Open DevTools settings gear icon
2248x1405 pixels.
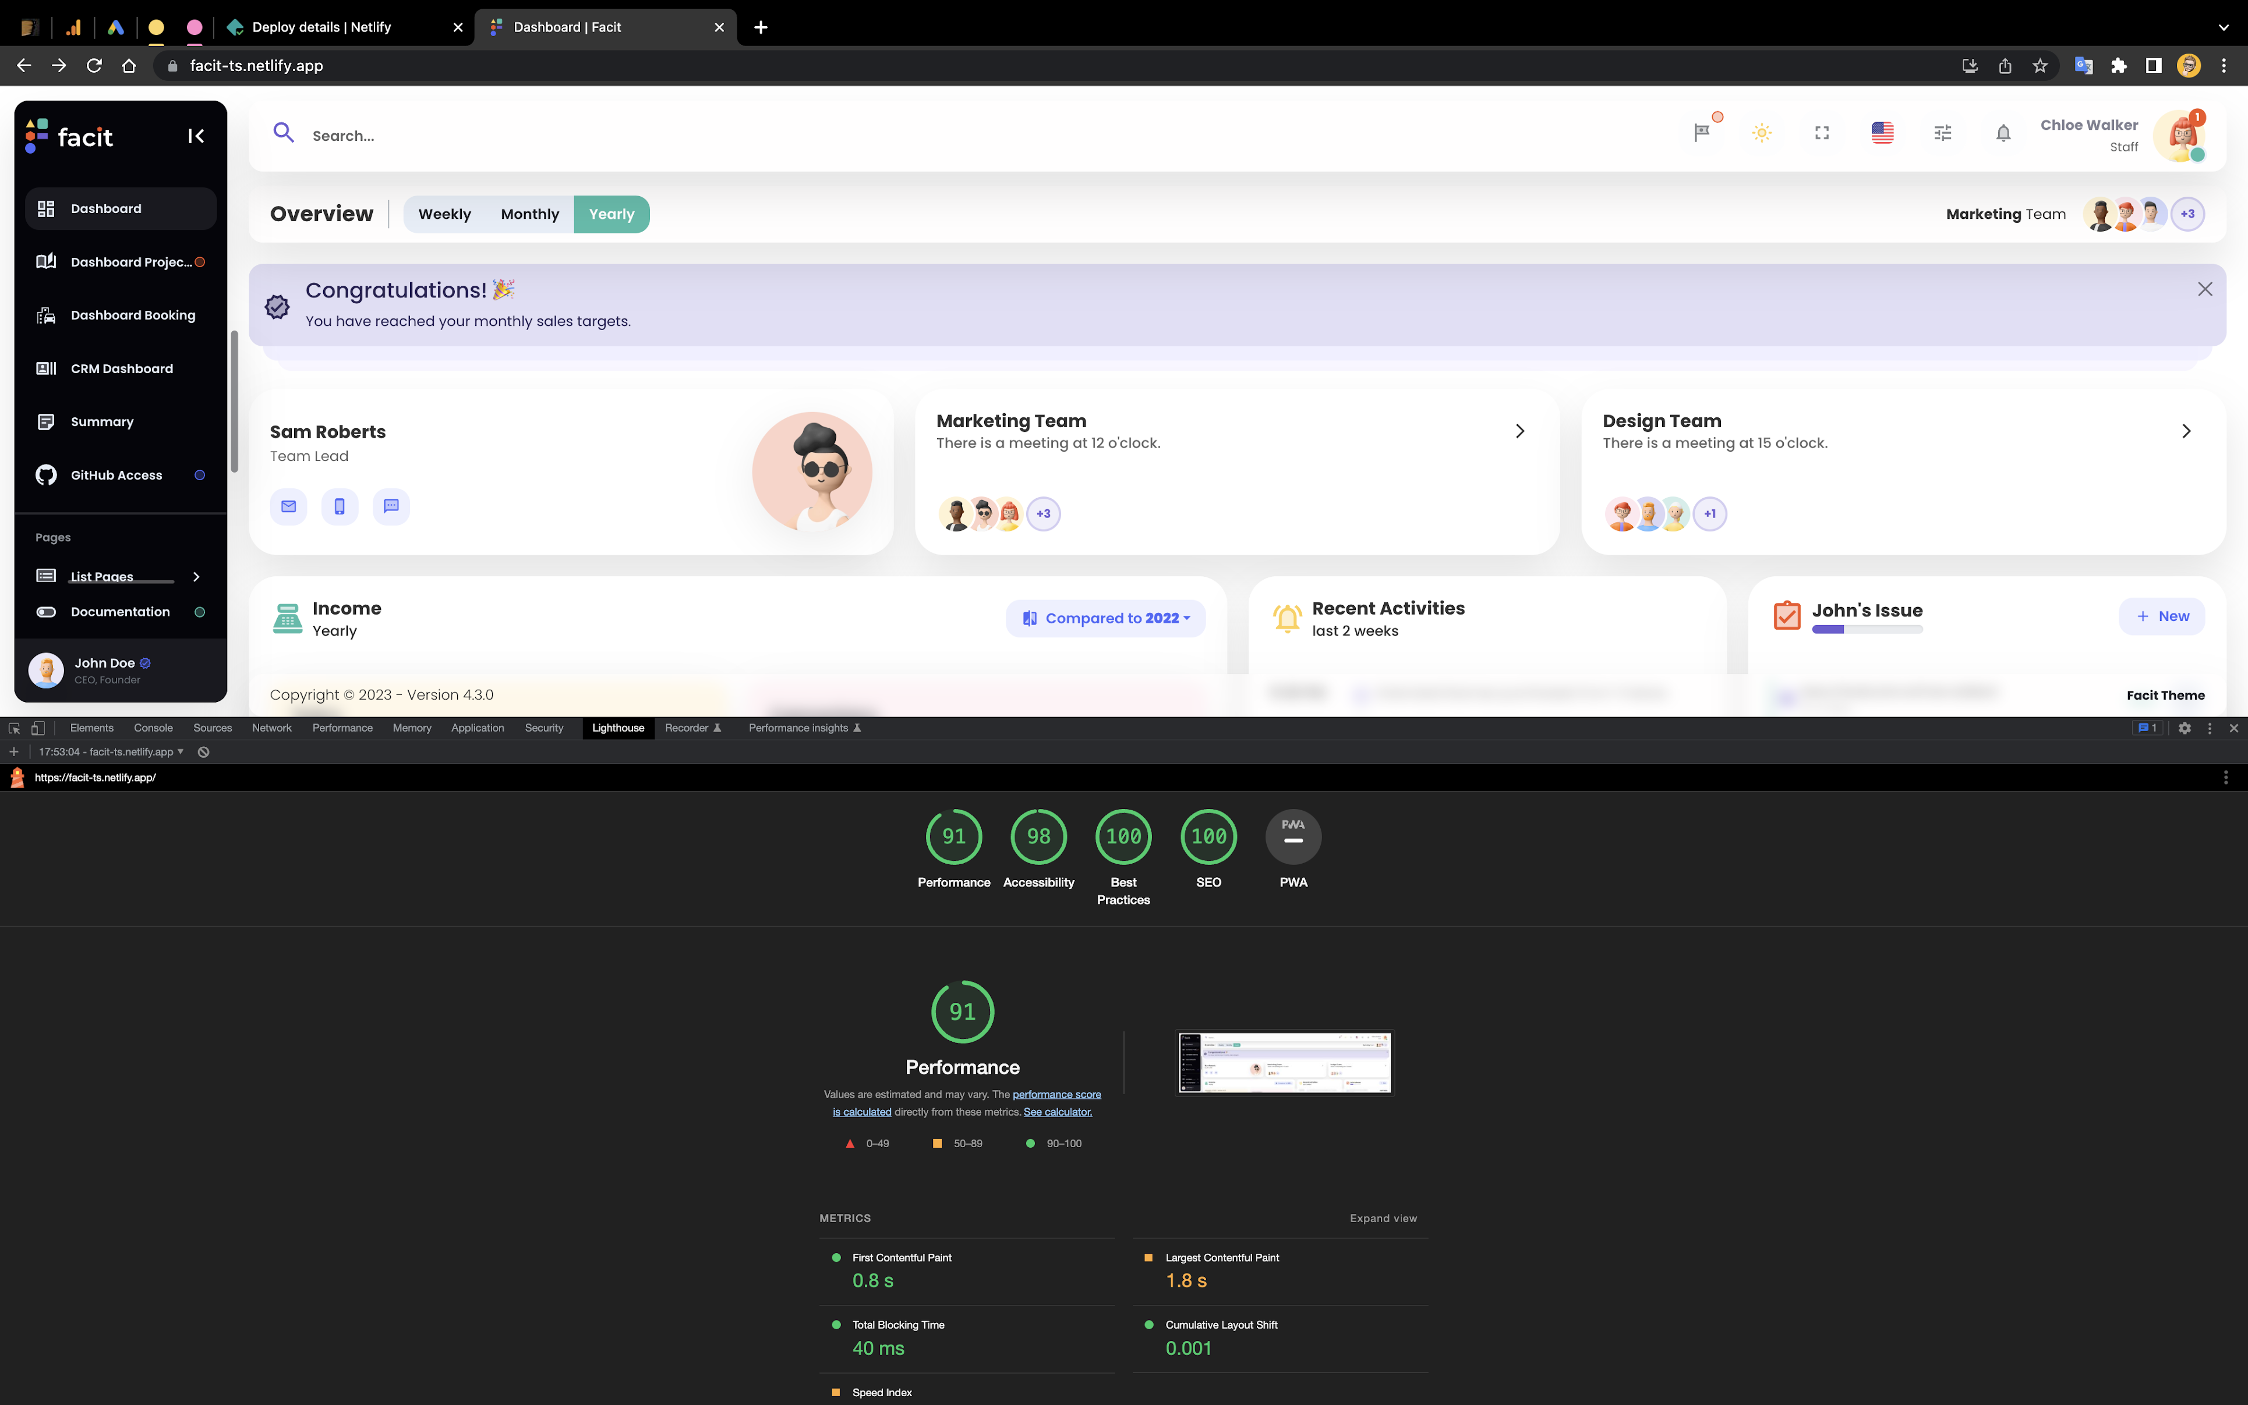(2184, 729)
